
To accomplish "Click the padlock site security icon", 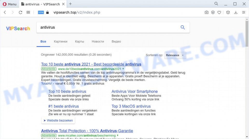I will click(47, 12).
